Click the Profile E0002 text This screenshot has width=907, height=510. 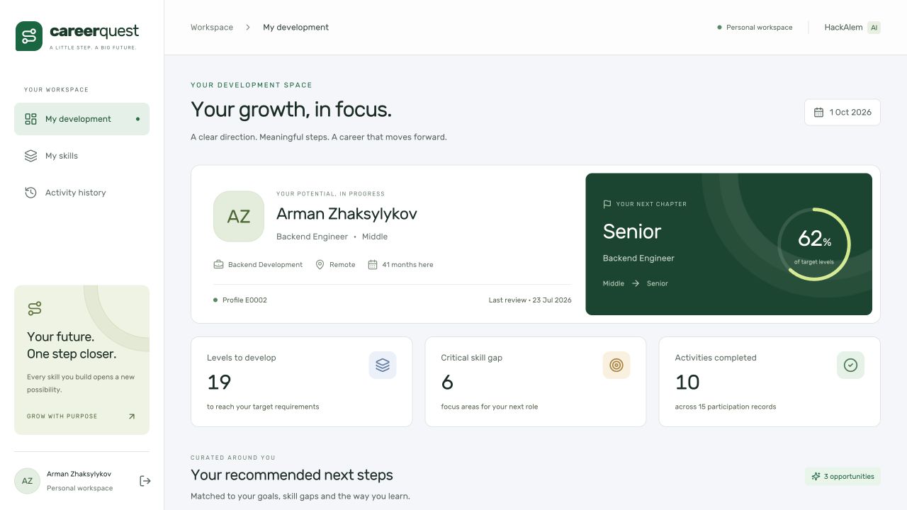click(x=244, y=300)
